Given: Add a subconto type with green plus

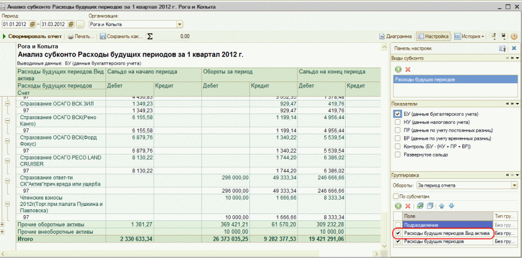Looking at the screenshot, I should tap(397, 69).
